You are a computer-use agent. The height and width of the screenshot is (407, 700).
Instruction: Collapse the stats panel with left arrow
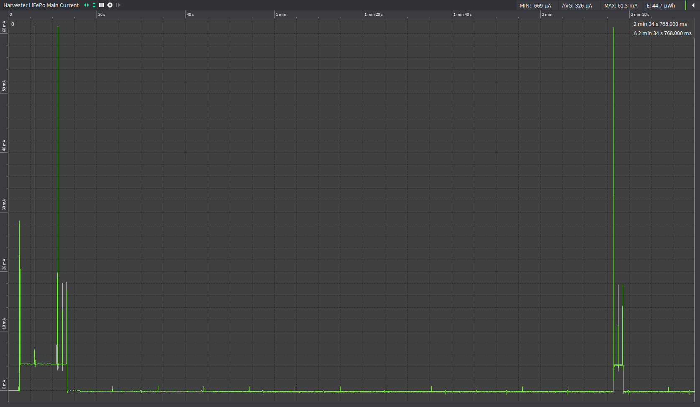tap(693, 5)
